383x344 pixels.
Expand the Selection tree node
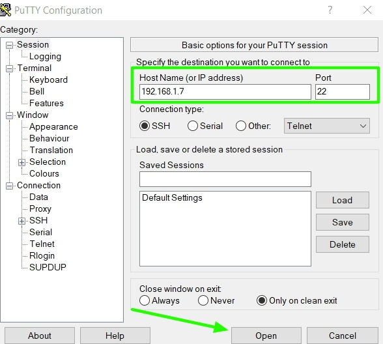pos(21,162)
